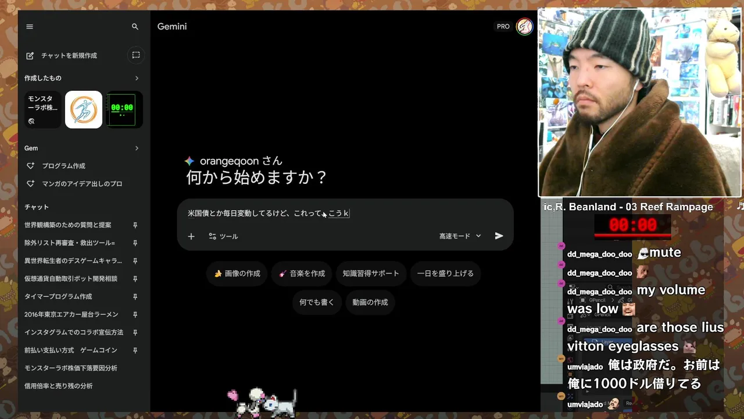Image resolution: width=744 pixels, height=419 pixels.
Task: Unpin 除外リスト再審査 chat pin icon
Action: coord(135,243)
